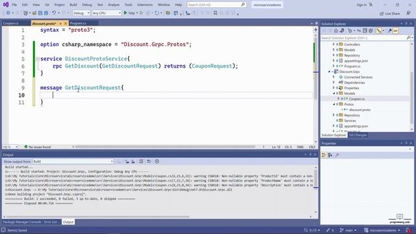Select the Services folder in Solution Explorer
The width and height of the screenshot is (416, 234).
pyautogui.click(x=350, y=120)
